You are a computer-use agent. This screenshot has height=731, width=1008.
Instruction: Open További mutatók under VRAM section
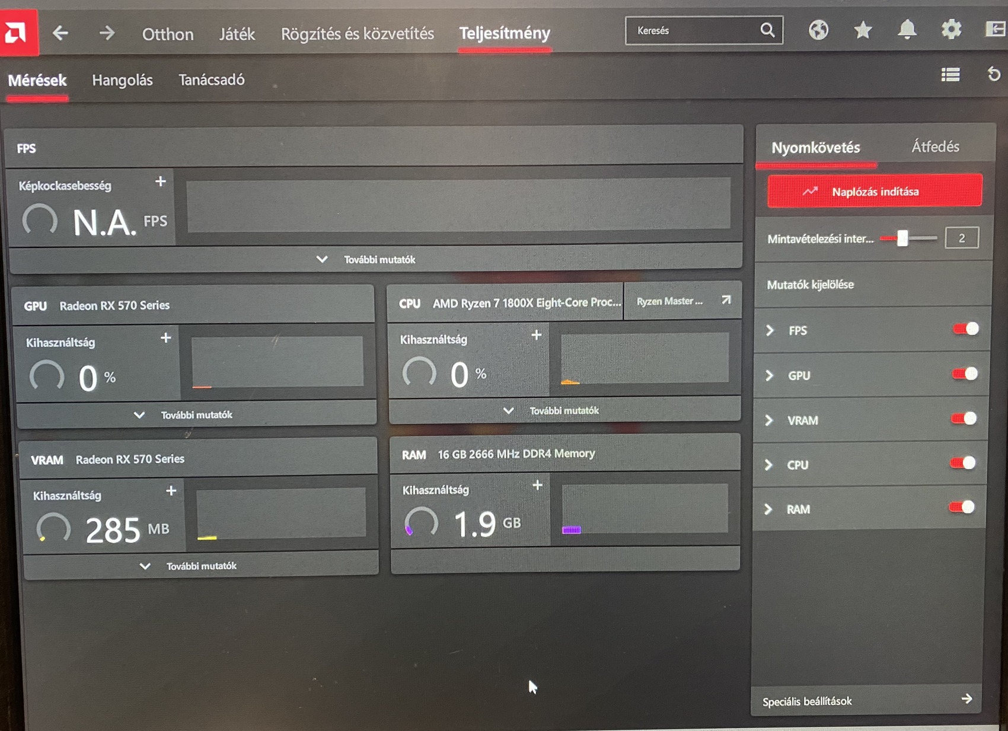pos(202,565)
